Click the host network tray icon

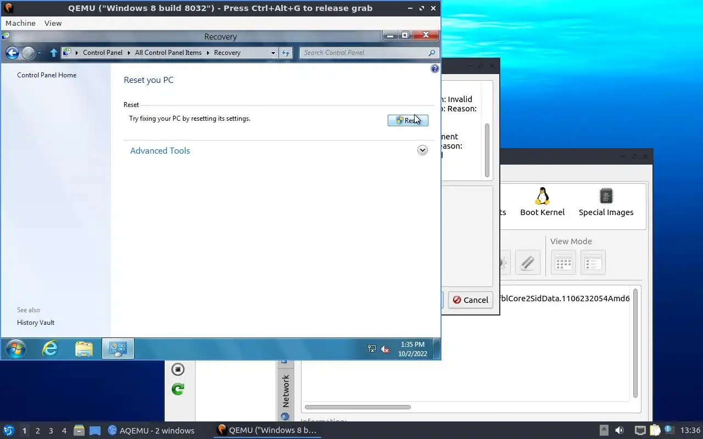point(640,430)
